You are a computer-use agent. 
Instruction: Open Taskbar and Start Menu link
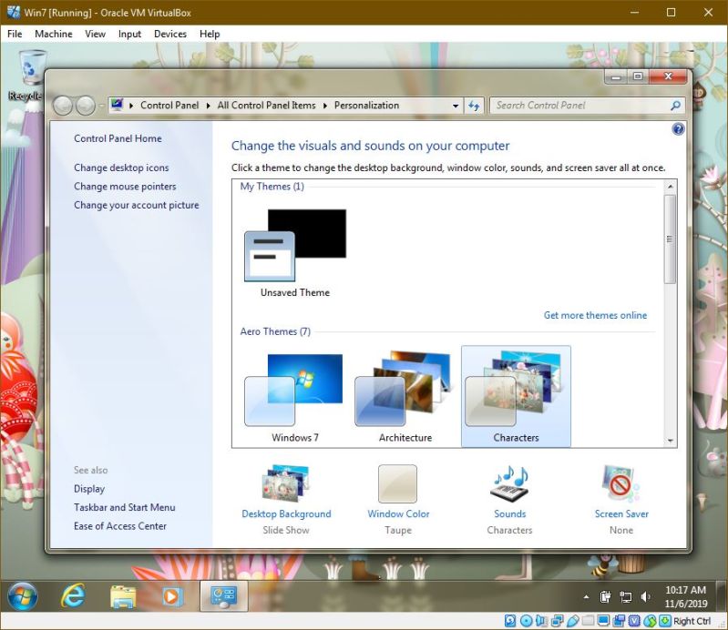(x=125, y=507)
